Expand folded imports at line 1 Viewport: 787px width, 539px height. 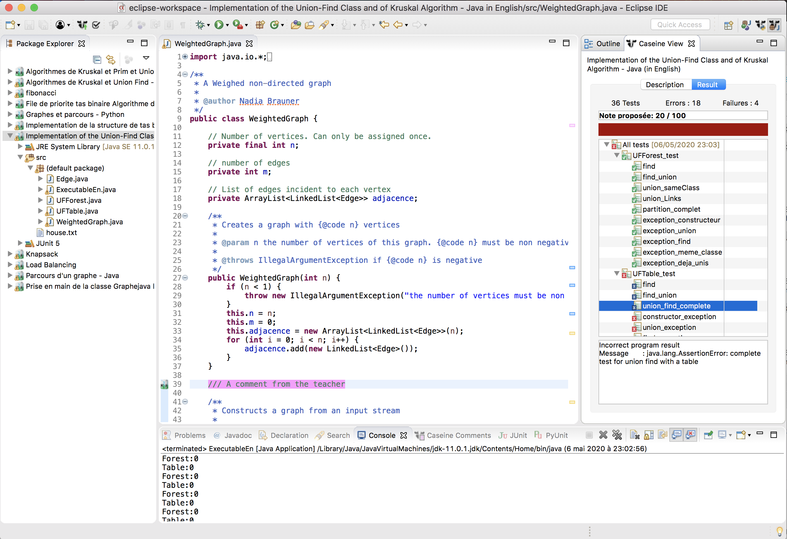[185, 57]
